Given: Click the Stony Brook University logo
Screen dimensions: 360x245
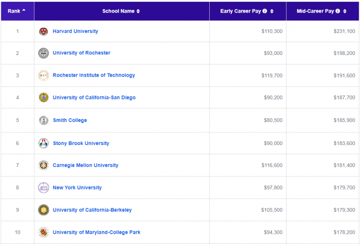Looking at the screenshot, I should (43, 143).
